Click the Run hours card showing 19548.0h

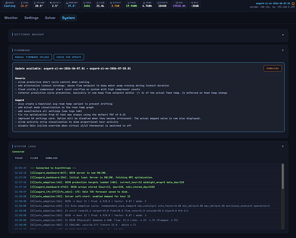click(x=179, y=5)
